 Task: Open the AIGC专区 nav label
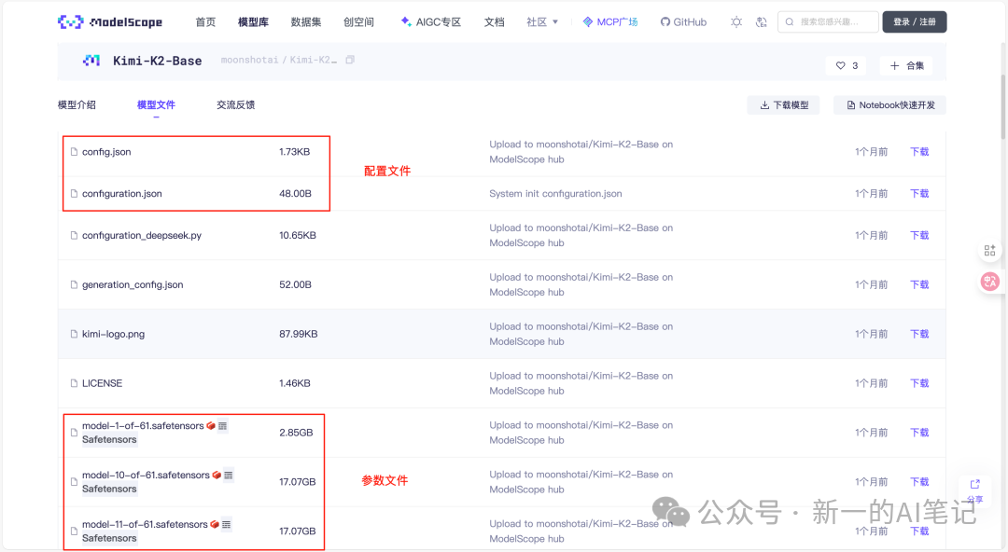pyautogui.click(x=439, y=21)
